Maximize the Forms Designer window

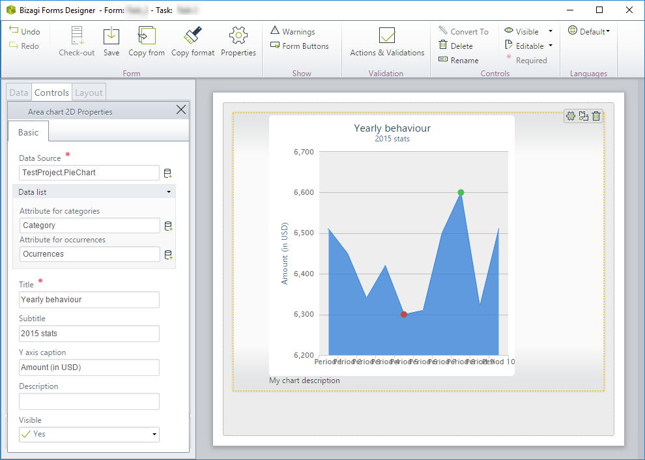point(599,10)
